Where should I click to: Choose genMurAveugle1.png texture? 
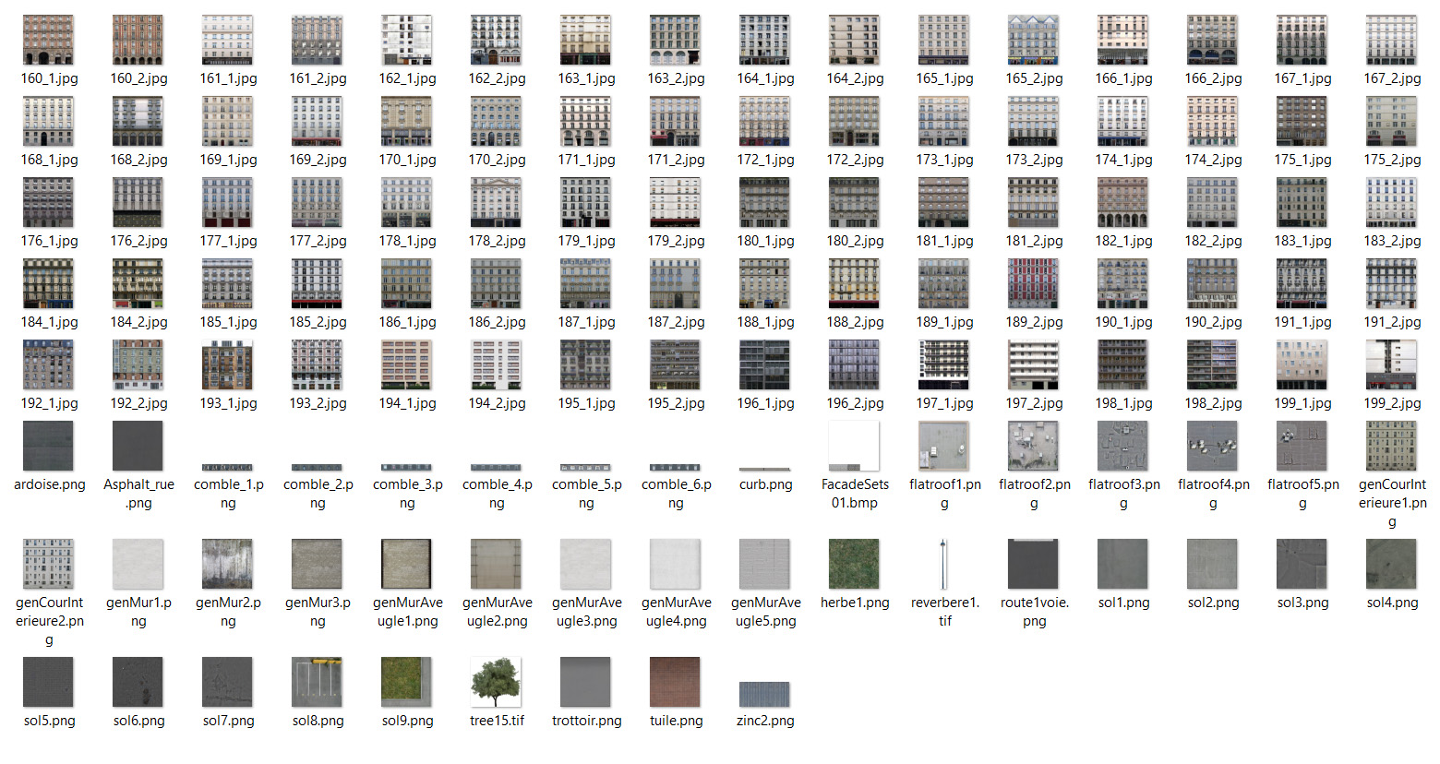point(406,564)
